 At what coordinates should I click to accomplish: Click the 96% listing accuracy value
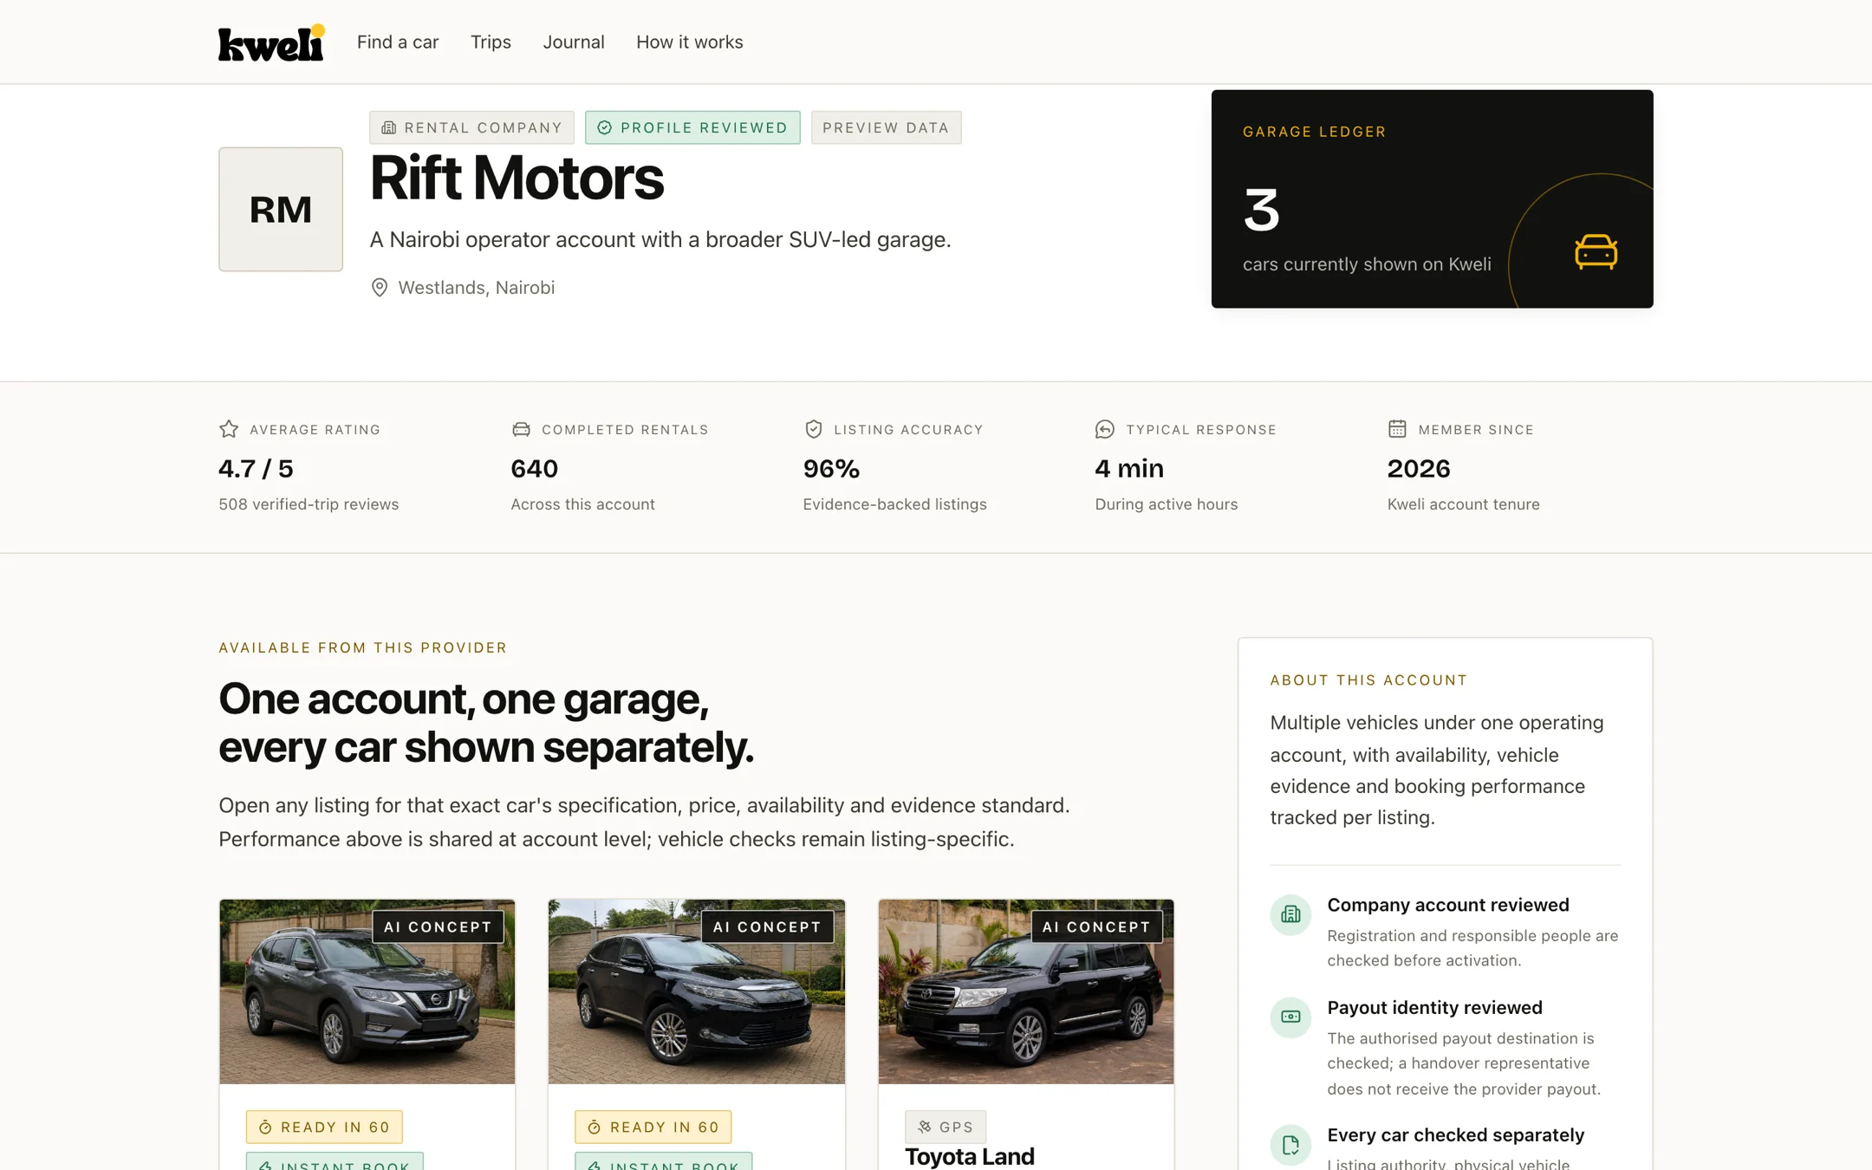[831, 468]
